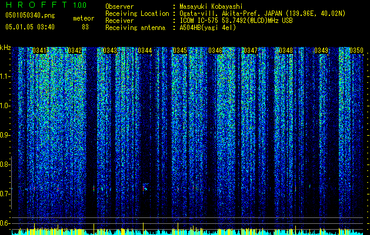This screenshot has width=370, height=235.
Task: Click the kHz axis unit label
Action: point(5,48)
